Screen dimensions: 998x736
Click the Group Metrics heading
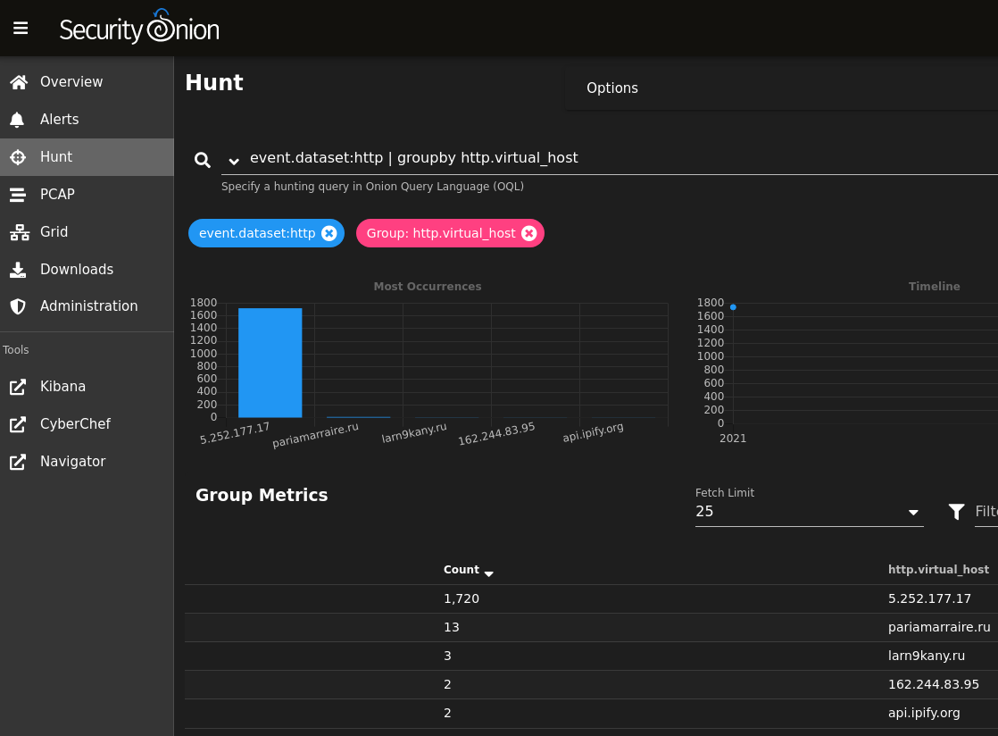tap(262, 496)
